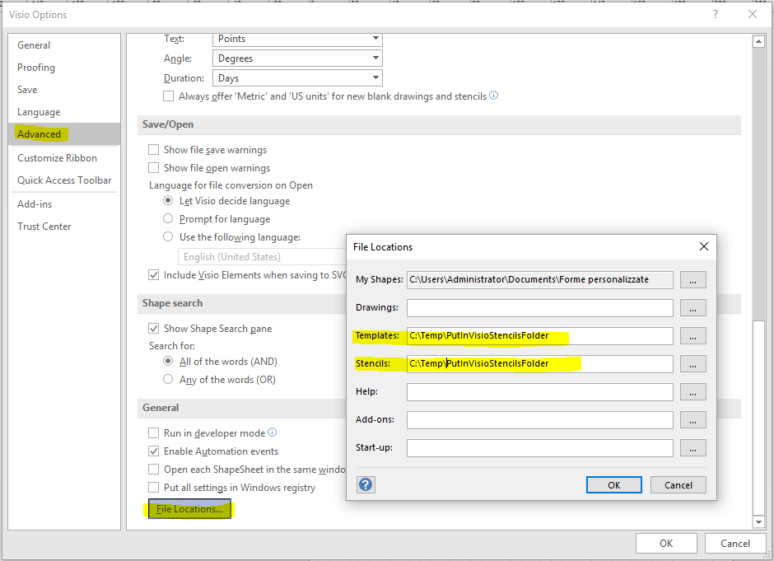Browse for My Shapes folder
This screenshot has width=774, height=561.
pos(693,279)
